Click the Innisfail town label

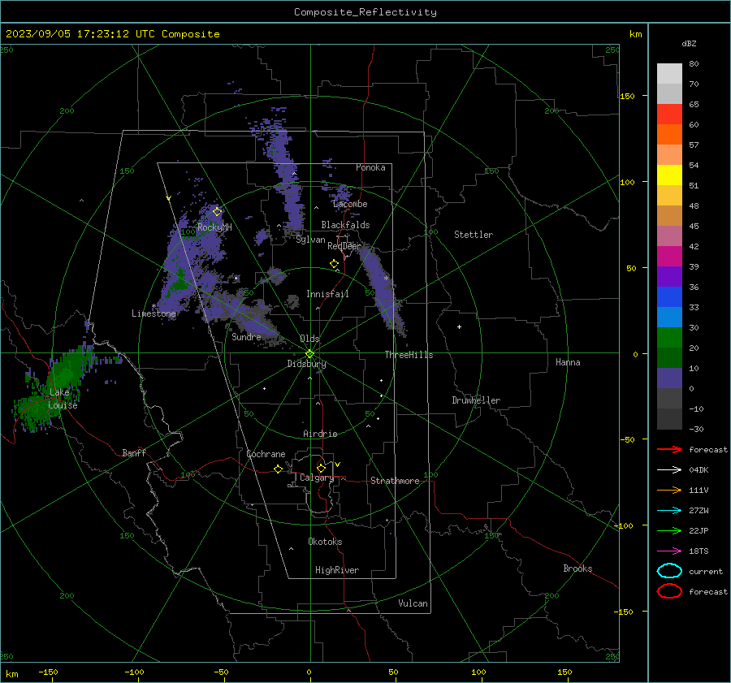327,294
